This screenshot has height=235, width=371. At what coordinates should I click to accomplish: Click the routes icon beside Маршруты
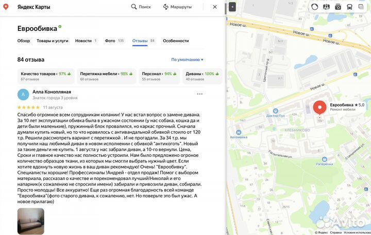click(x=165, y=7)
